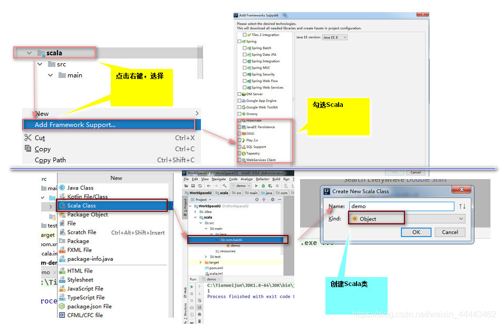The height and width of the screenshot is (324, 501).
Task: Click the rerun green arrow in Run panel
Action: [x=192, y=287]
